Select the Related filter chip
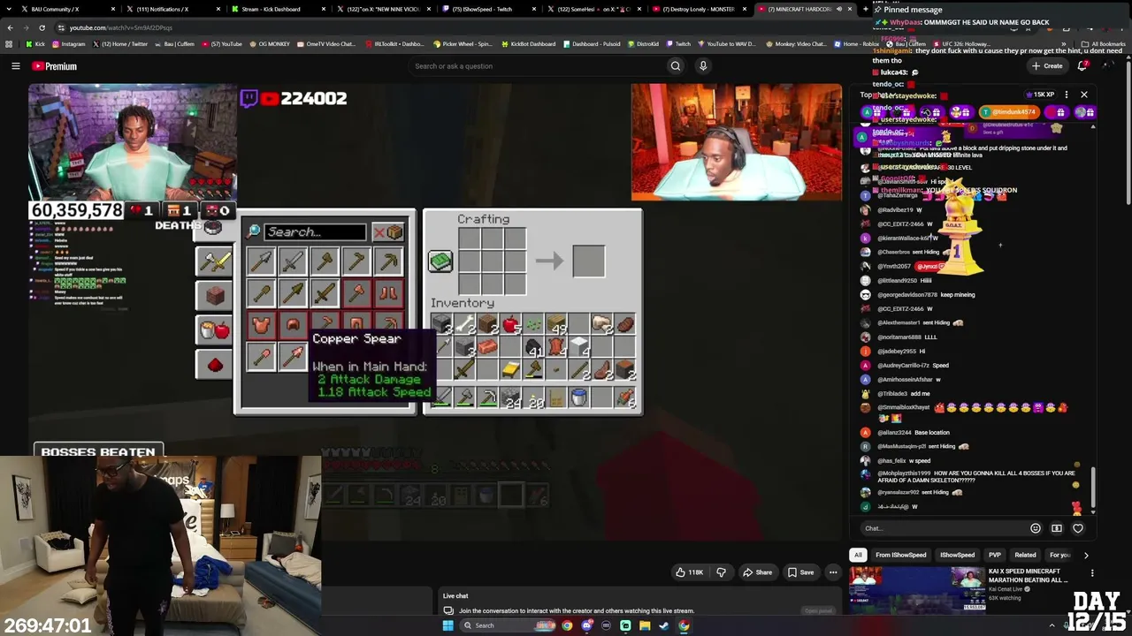 point(1026,555)
